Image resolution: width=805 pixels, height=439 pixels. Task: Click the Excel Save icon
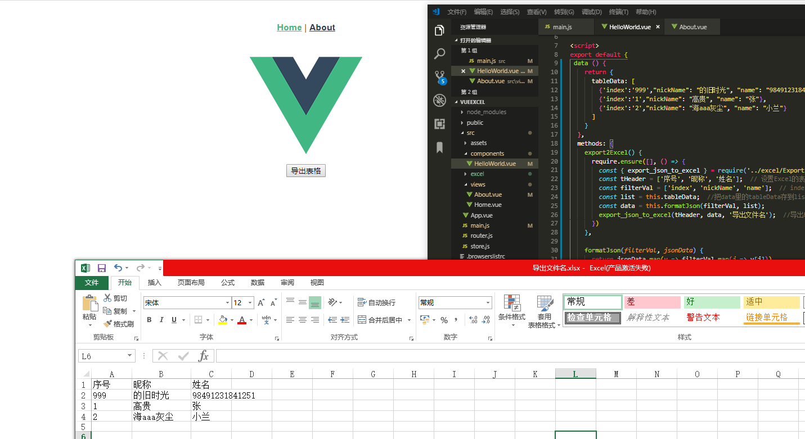102,268
